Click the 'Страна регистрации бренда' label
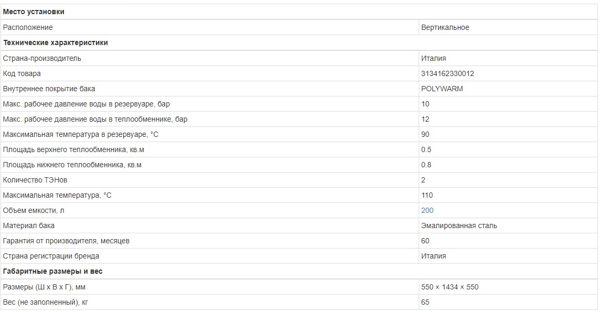 51,256
